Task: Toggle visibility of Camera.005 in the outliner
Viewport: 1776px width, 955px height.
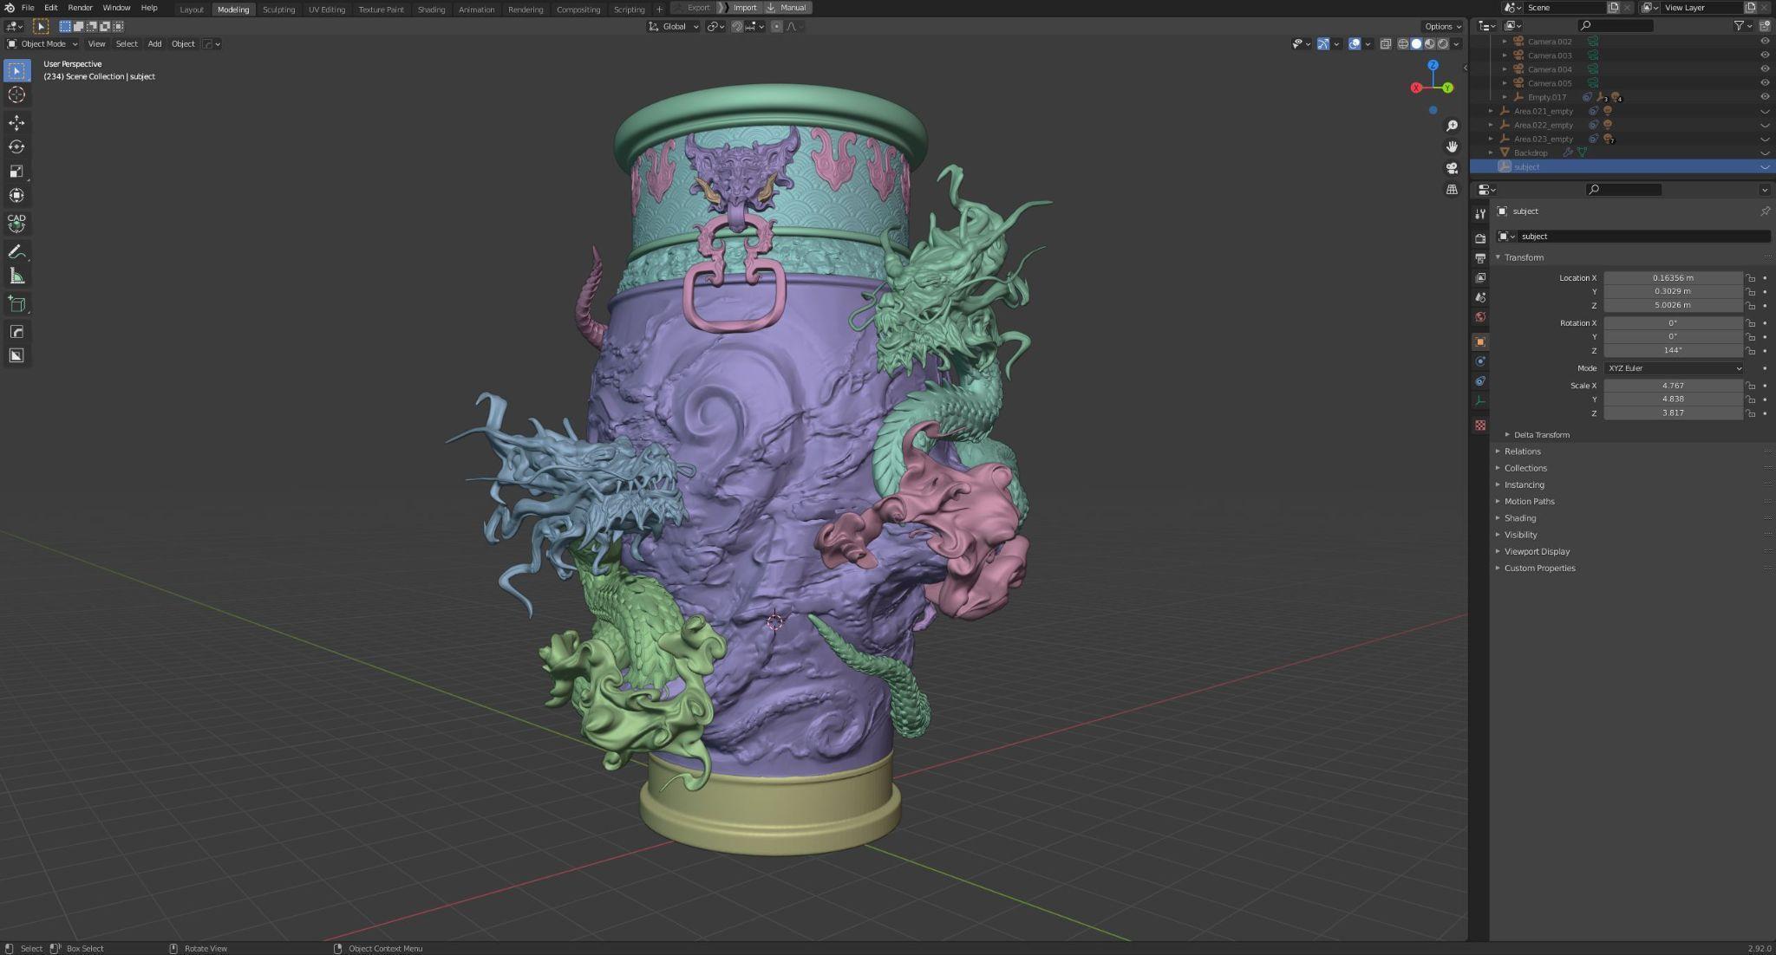Action: click(x=1764, y=83)
